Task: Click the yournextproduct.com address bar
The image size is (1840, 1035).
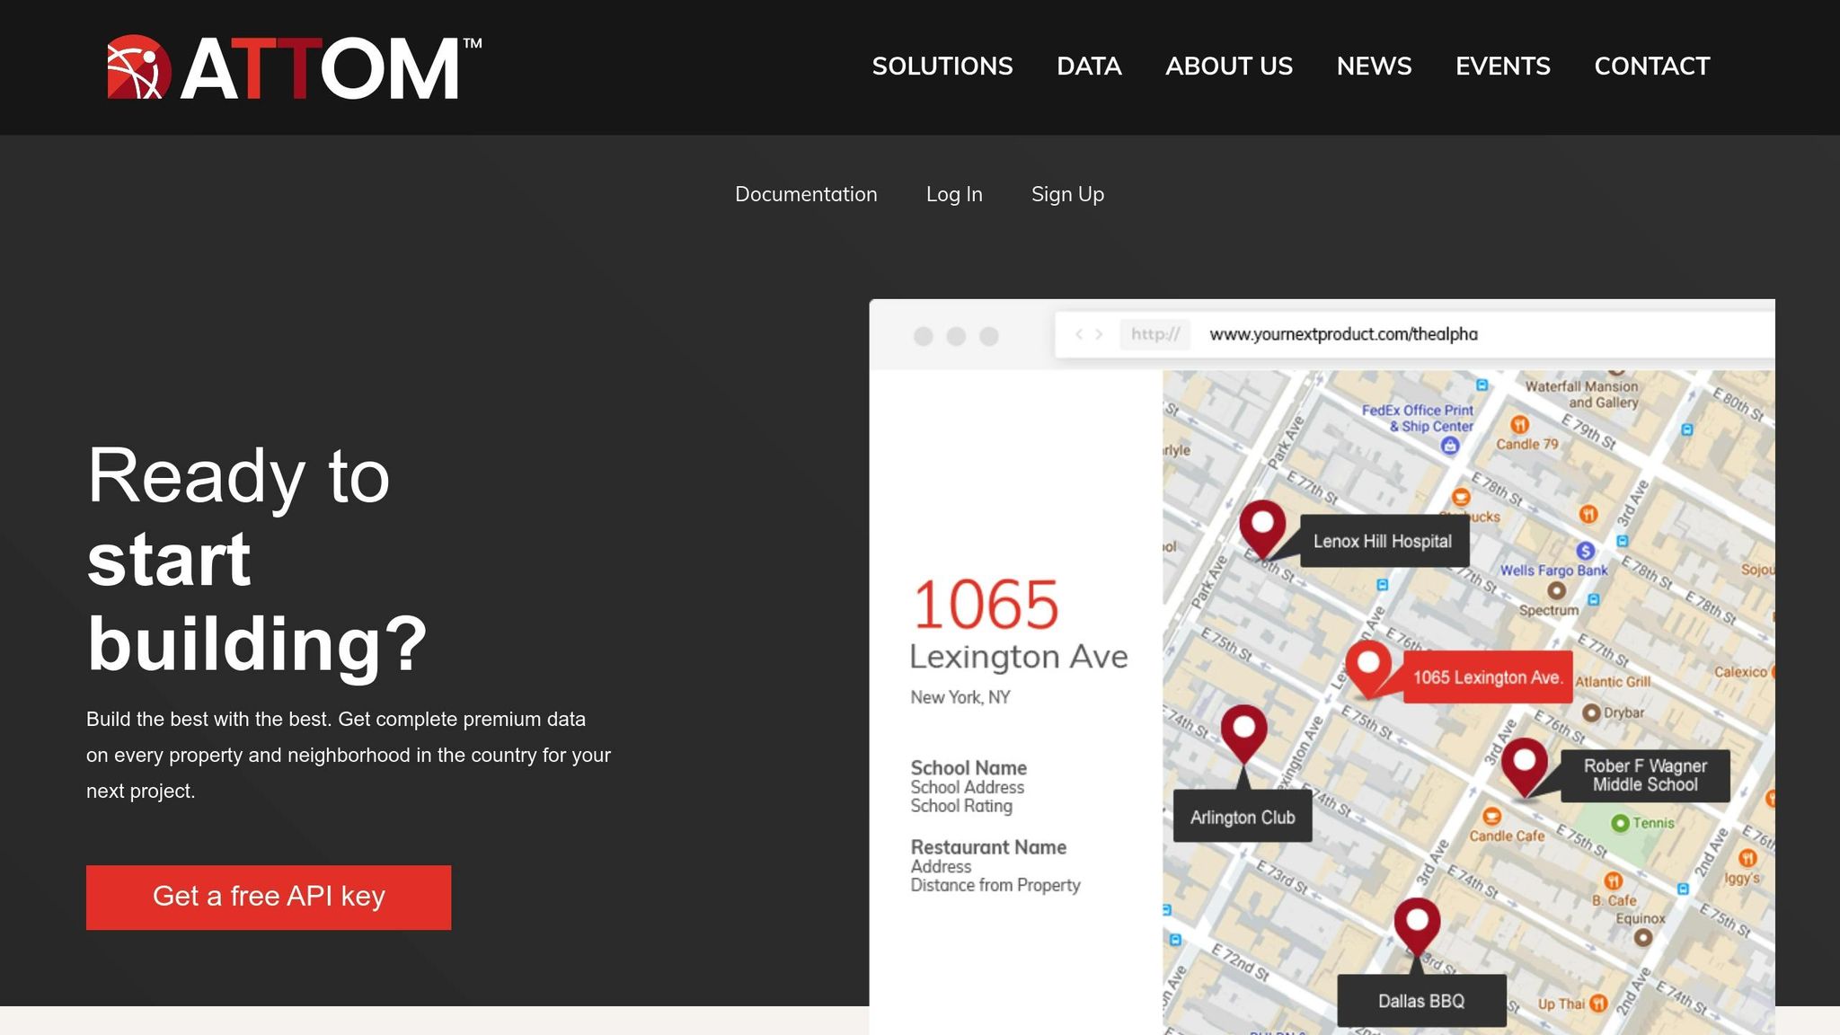Action: [x=1342, y=333]
